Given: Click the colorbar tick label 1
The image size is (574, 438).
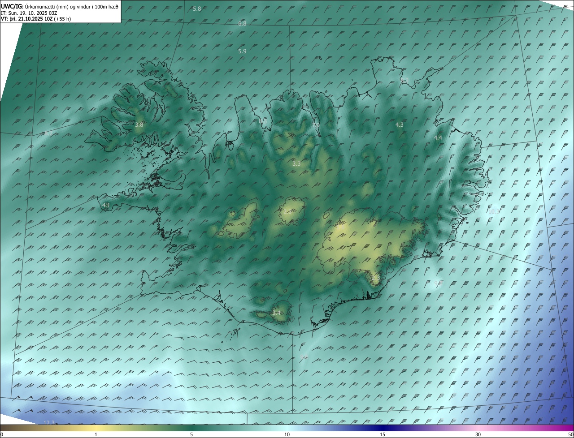Looking at the screenshot, I should [96, 434].
